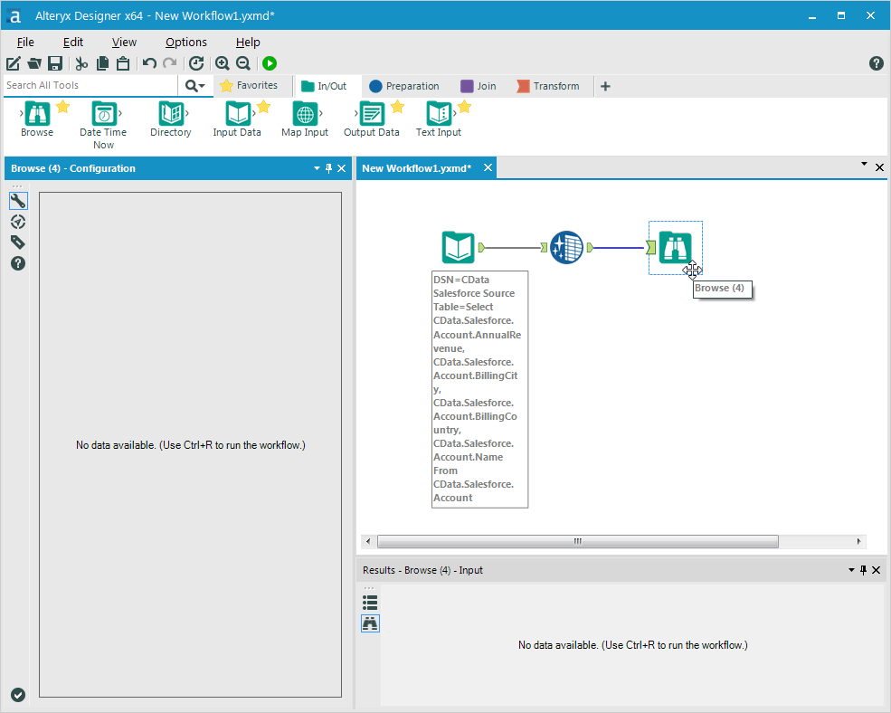Open the workflow tabs list dropdown arrow

[x=864, y=164]
